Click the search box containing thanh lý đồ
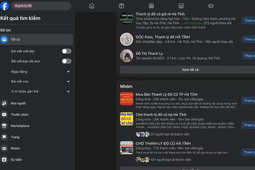255x170 pixels. pos(41,6)
